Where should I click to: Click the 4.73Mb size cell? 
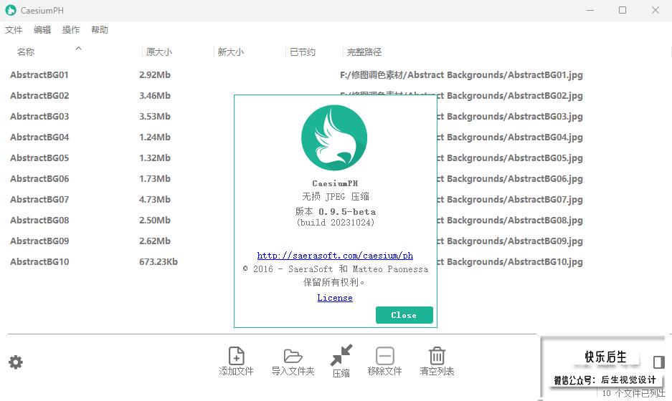pos(155,200)
